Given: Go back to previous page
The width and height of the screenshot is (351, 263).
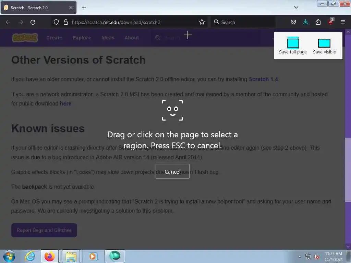Looking at the screenshot, I should click(x=8, y=22).
